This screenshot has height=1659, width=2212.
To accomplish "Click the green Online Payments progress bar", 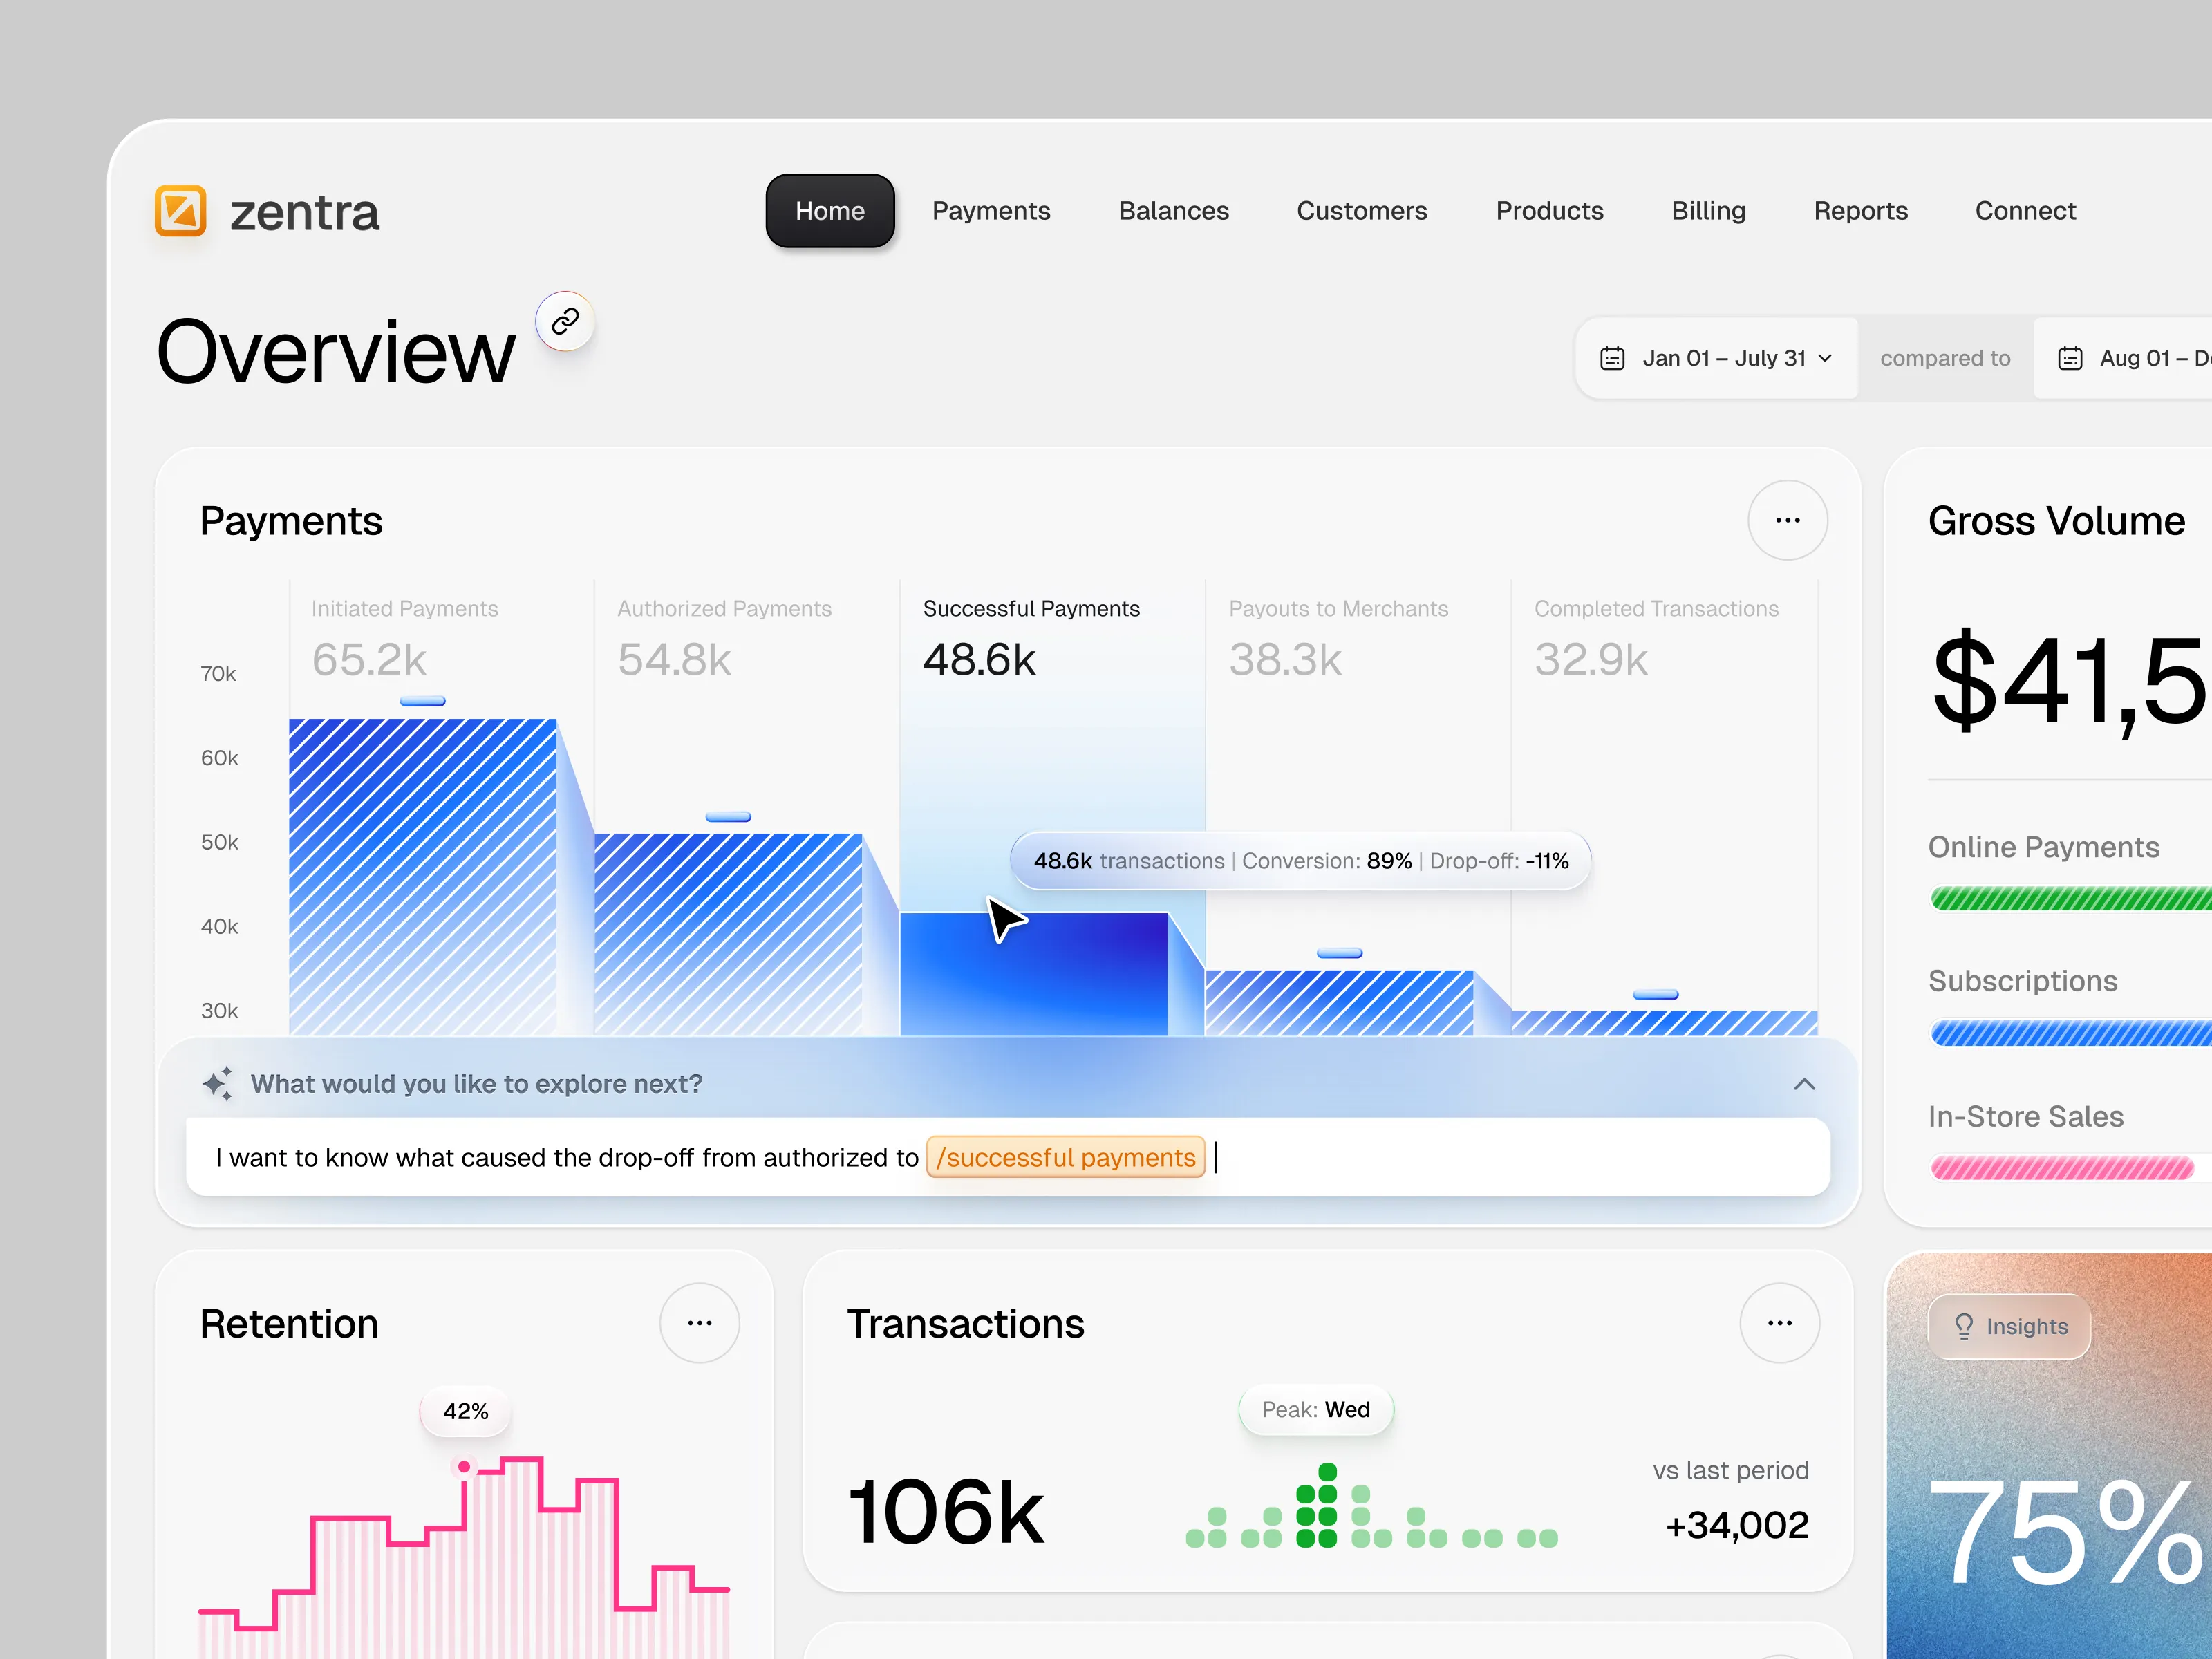I will tap(2070, 898).
